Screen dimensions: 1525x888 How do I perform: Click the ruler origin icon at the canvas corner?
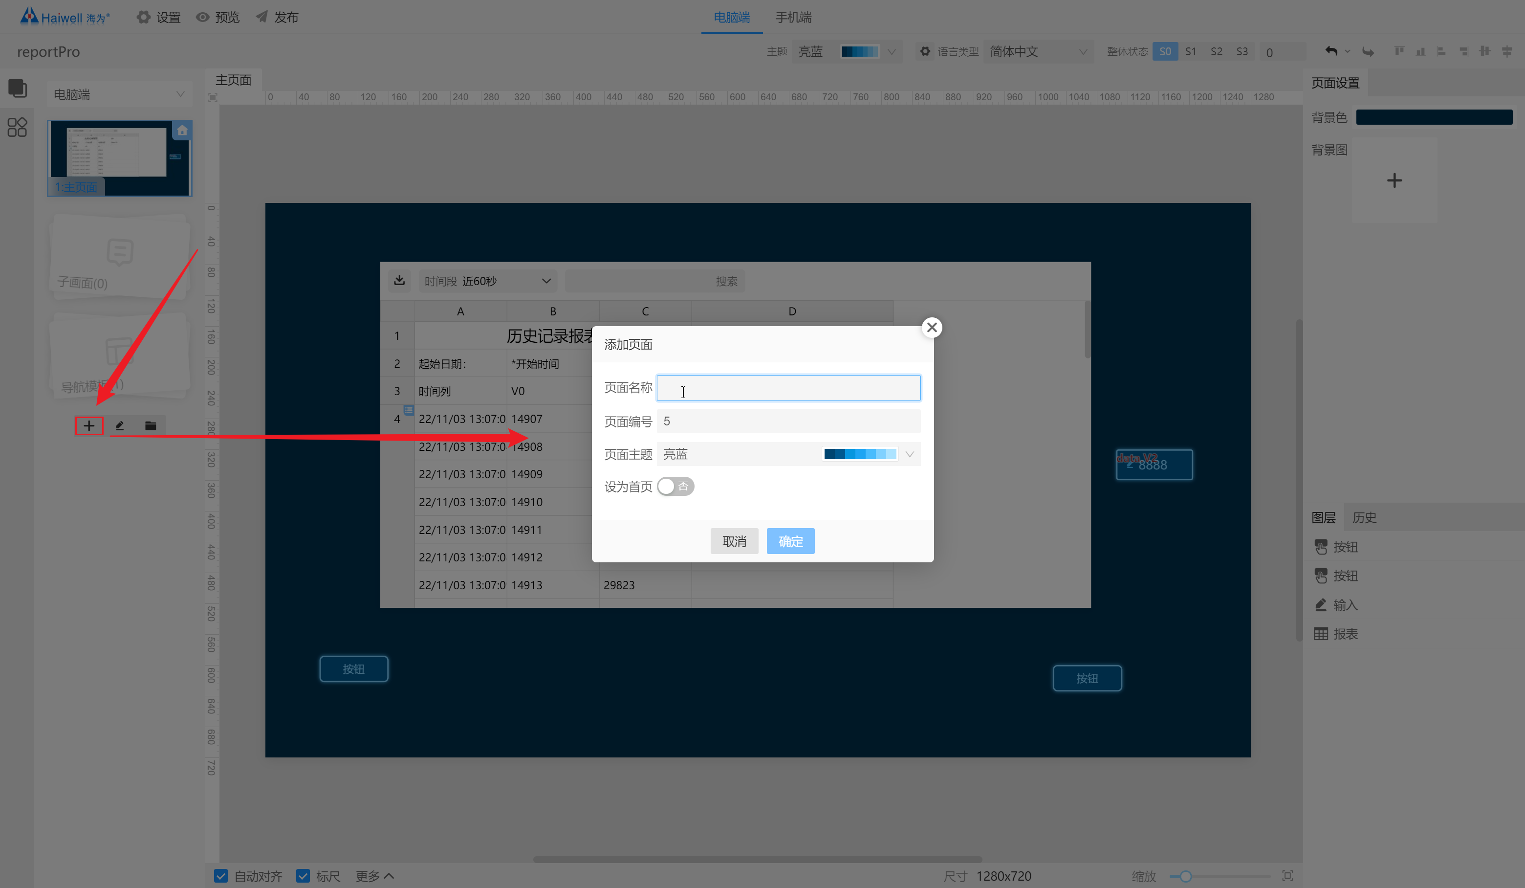(213, 97)
